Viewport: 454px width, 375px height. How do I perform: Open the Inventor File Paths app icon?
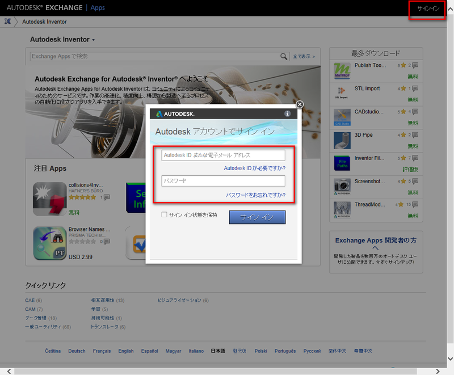tap(342, 163)
